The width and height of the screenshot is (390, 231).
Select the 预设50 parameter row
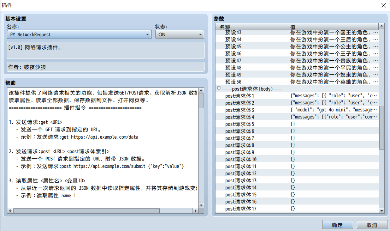[x=297, y=82]
